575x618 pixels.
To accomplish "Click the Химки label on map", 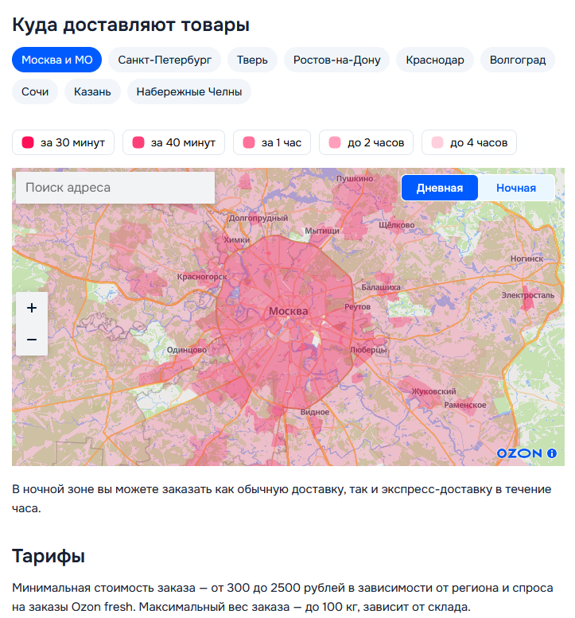I will pos(237,239).
